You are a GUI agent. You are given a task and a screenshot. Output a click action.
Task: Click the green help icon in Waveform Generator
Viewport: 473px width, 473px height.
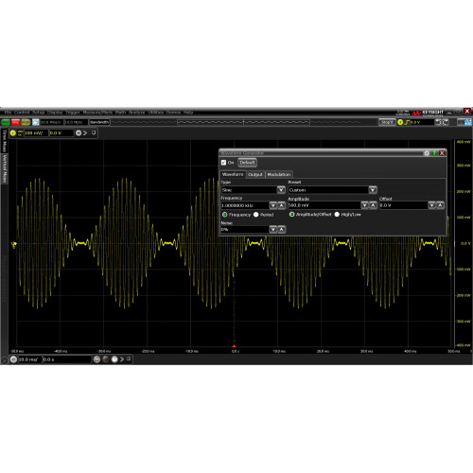click(x=434, y=153)
